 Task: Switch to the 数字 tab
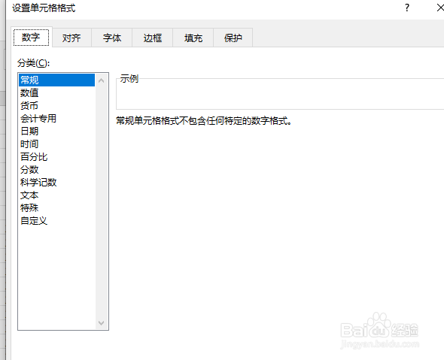[32, 38]
